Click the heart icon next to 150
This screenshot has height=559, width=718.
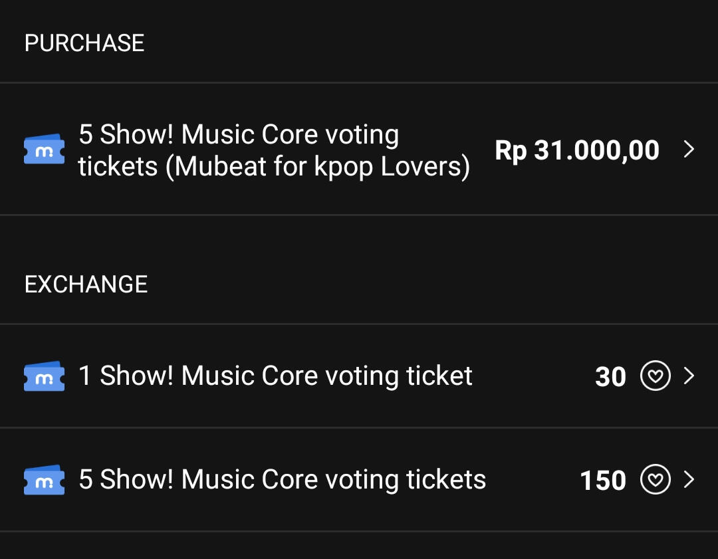point(656,479)
